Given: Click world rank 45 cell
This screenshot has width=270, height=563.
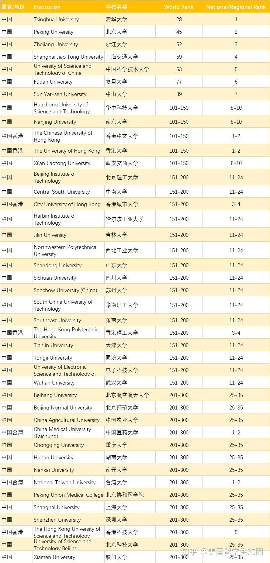Looking at the screenshot, I should [179, 32].
